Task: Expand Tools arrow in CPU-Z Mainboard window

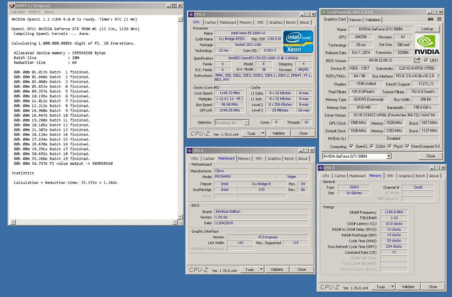Action: tap(261, 269)
